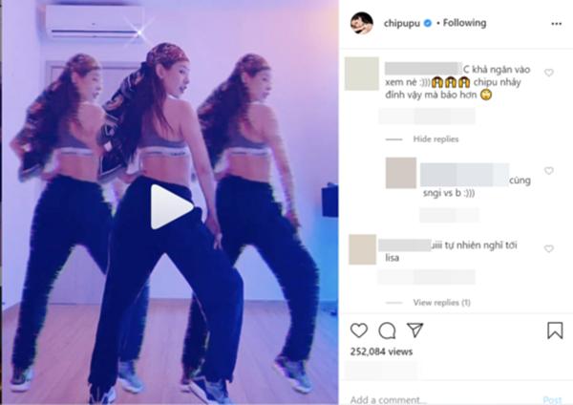
Task: Like the reply containing 'sngi vs b'
Action: coord(549,171)
